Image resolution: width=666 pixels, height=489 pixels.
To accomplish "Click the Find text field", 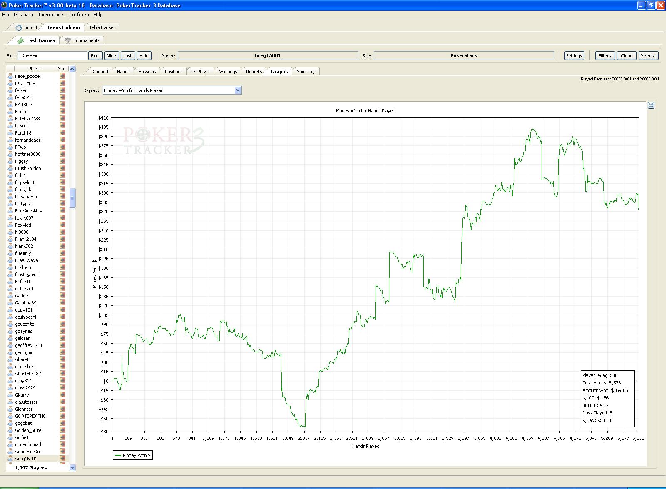I will pyautogui.click(x=52, y=55).
